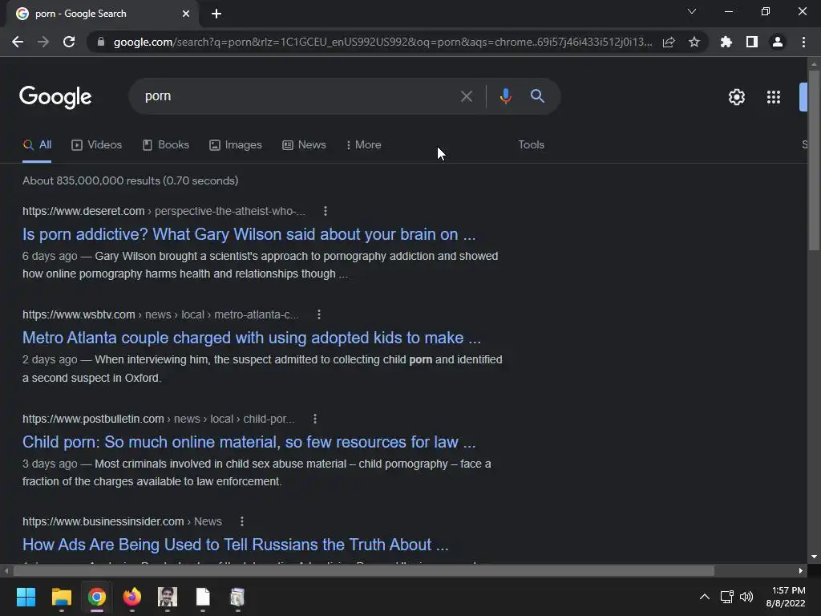This screenshot has height=616, width=821.
Task: Open File Explorer from the taskbar
Action: (x=61, y=597)
